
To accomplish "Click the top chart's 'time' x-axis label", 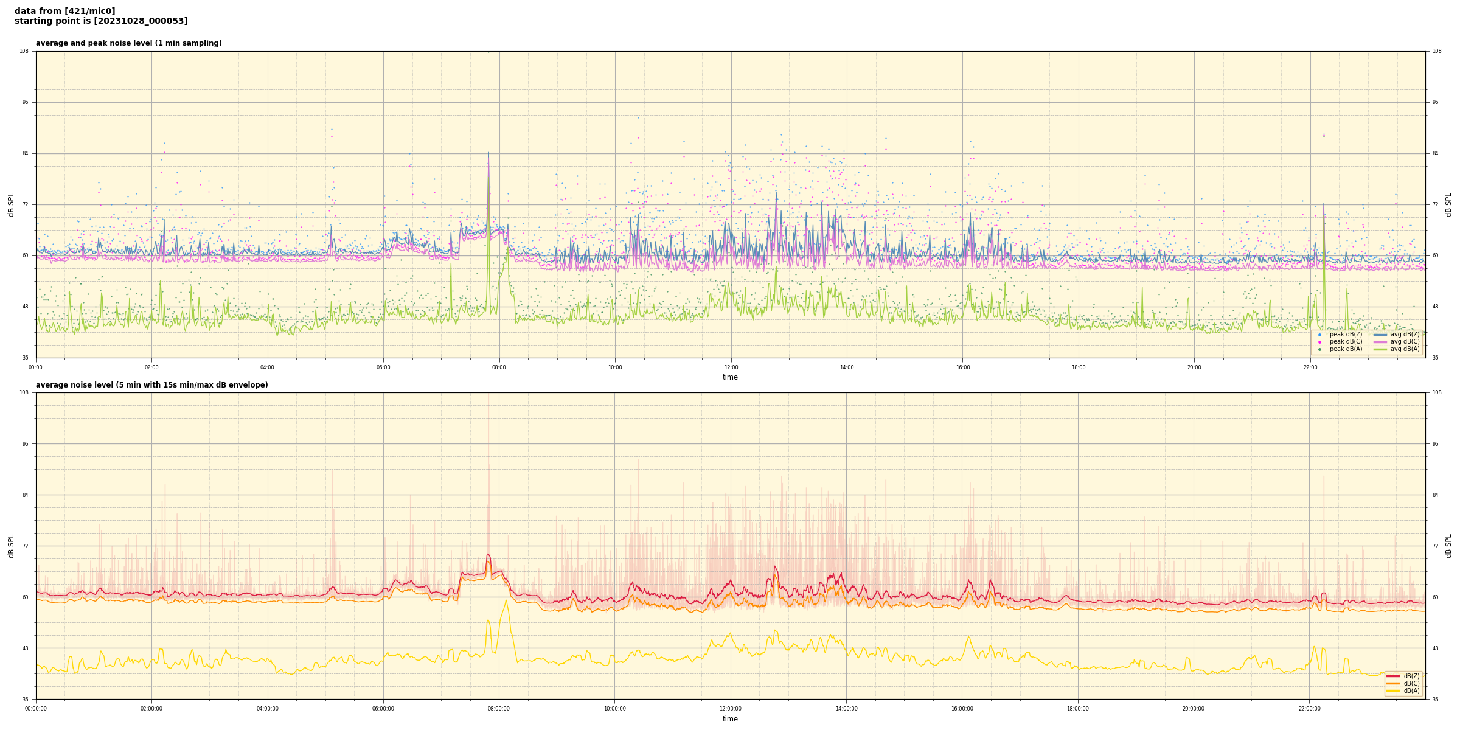I will coord(730,377).
